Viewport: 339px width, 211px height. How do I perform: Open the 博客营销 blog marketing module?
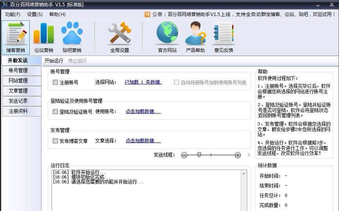(x=16, y=37)
